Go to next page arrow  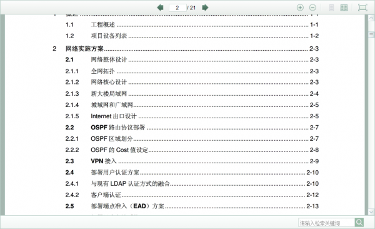click(205, 8)
